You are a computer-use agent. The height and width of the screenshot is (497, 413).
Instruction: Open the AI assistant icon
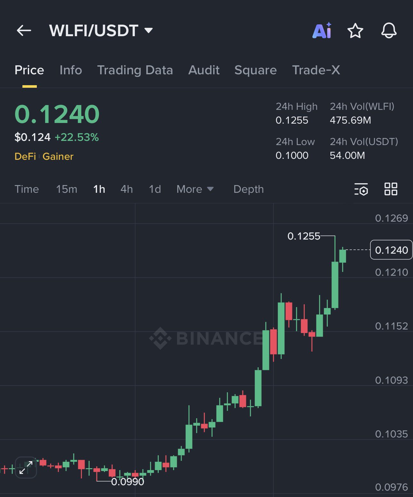[x=322, y=31]
